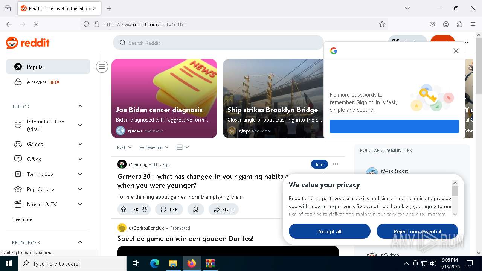Bookmark this page with star

tap(382, 24)
